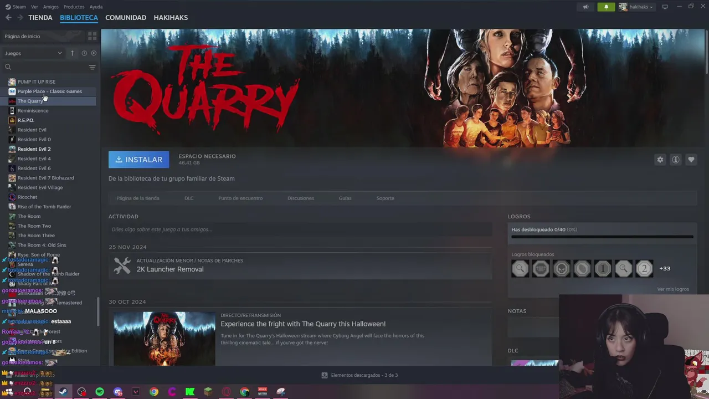Open the Discusiones link

[x=301, y=198]
